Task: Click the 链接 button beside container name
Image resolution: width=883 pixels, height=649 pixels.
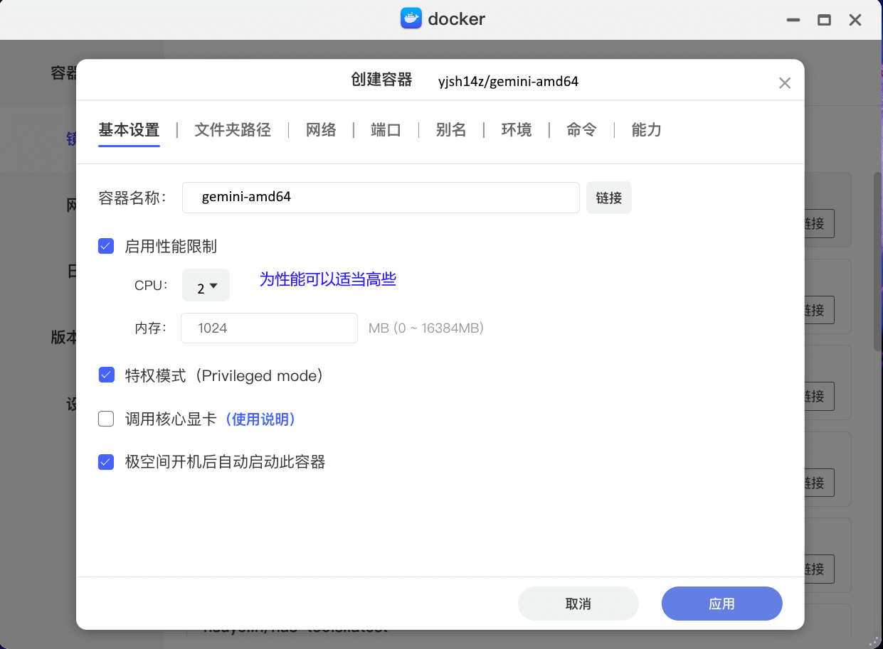Action: [x=609, y=198]
